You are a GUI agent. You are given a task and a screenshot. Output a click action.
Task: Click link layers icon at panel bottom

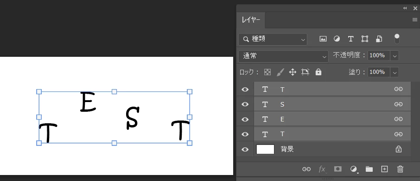tap(306, 169)
